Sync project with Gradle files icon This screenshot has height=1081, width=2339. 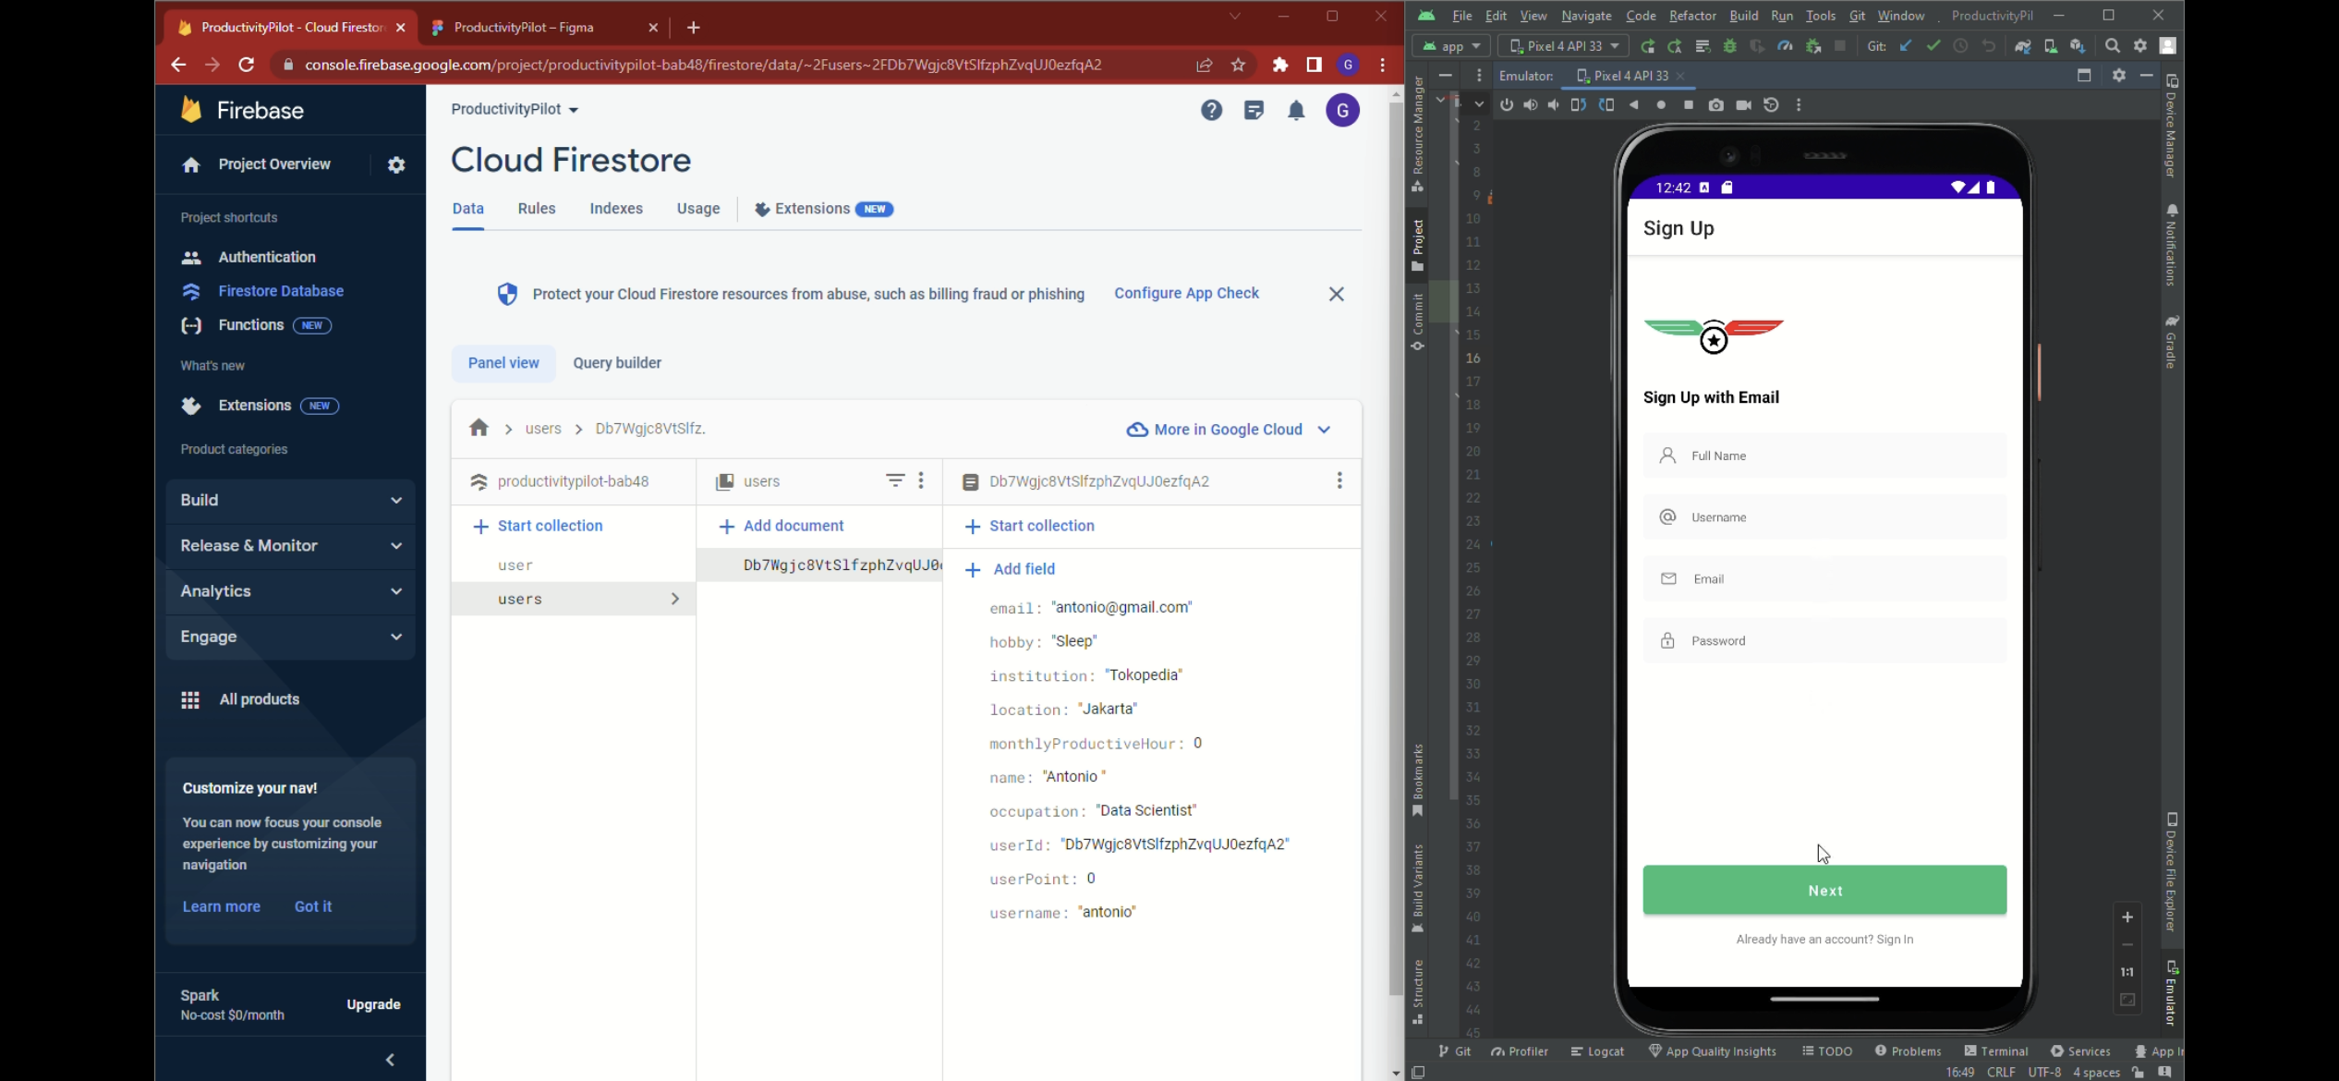pos(2022,46)
